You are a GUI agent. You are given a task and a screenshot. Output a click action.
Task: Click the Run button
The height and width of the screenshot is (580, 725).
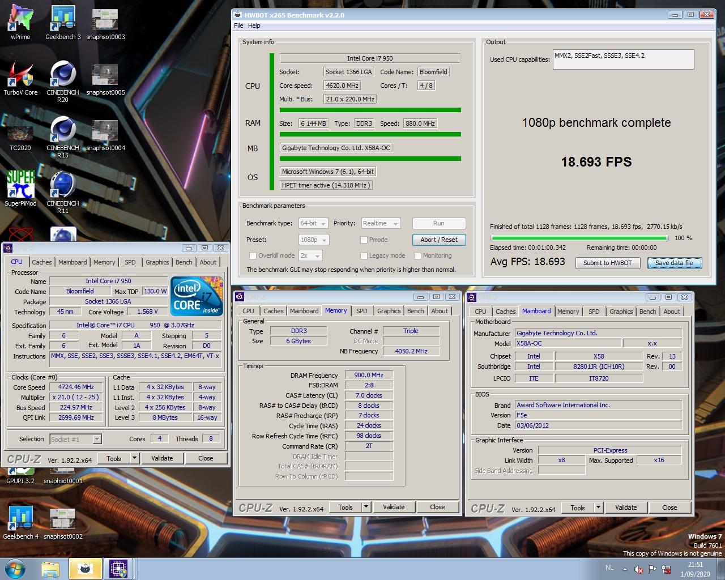coord(439,223)
